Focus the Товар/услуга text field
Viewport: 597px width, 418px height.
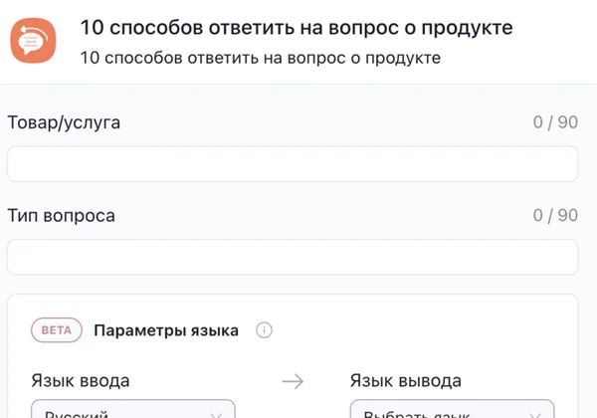(293, 164)
